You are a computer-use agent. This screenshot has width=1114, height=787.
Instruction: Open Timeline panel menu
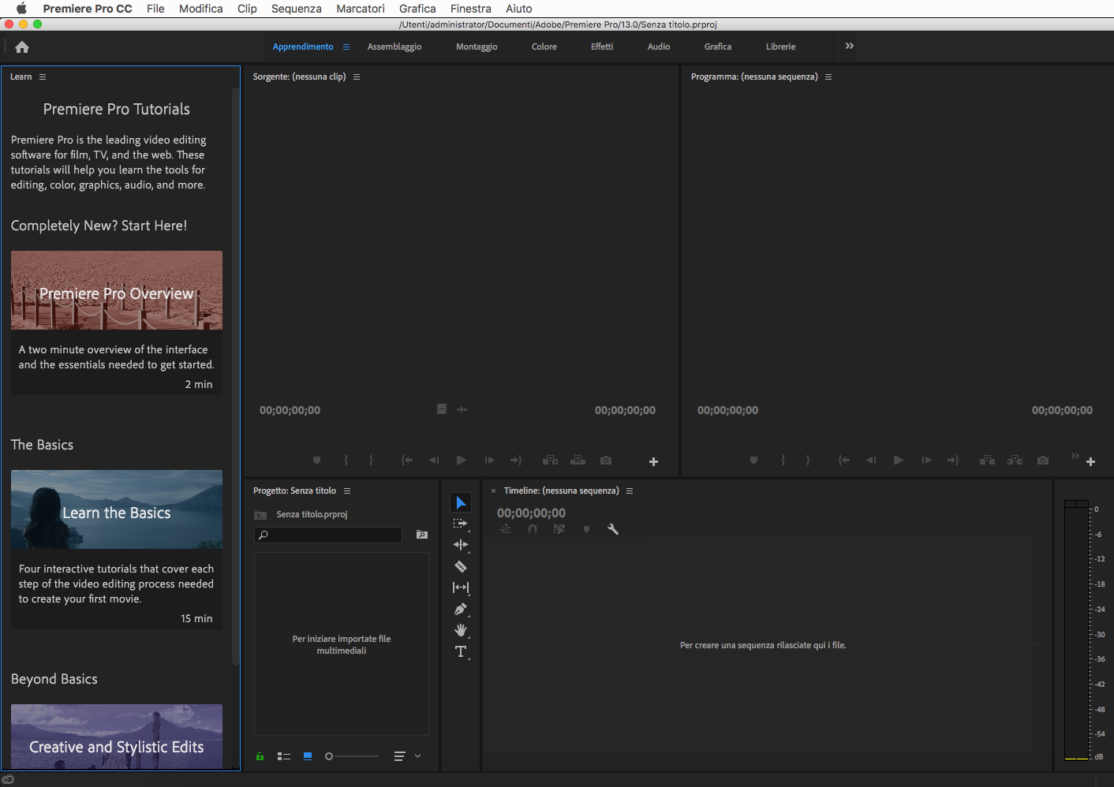(x=630, y=490)
